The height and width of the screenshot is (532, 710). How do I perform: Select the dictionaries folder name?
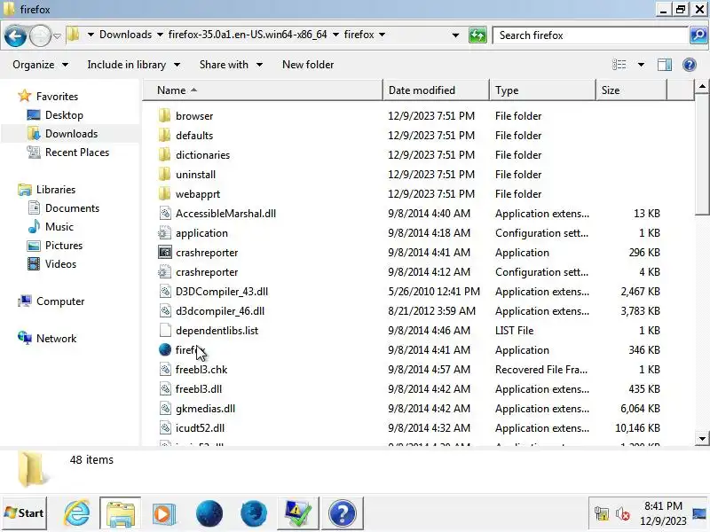click(x=202, y=154)
